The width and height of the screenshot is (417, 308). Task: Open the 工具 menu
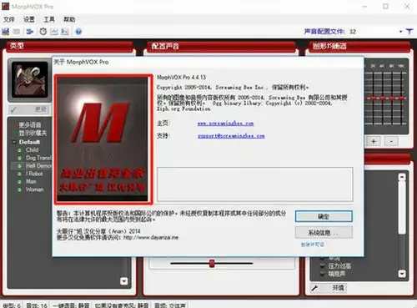click(x=49, y=19)
